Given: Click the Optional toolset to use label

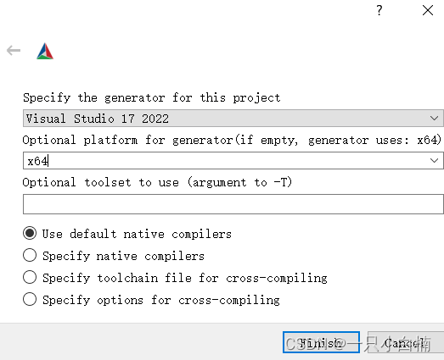Looking at the screenshot, I should [x=157, y=182].
